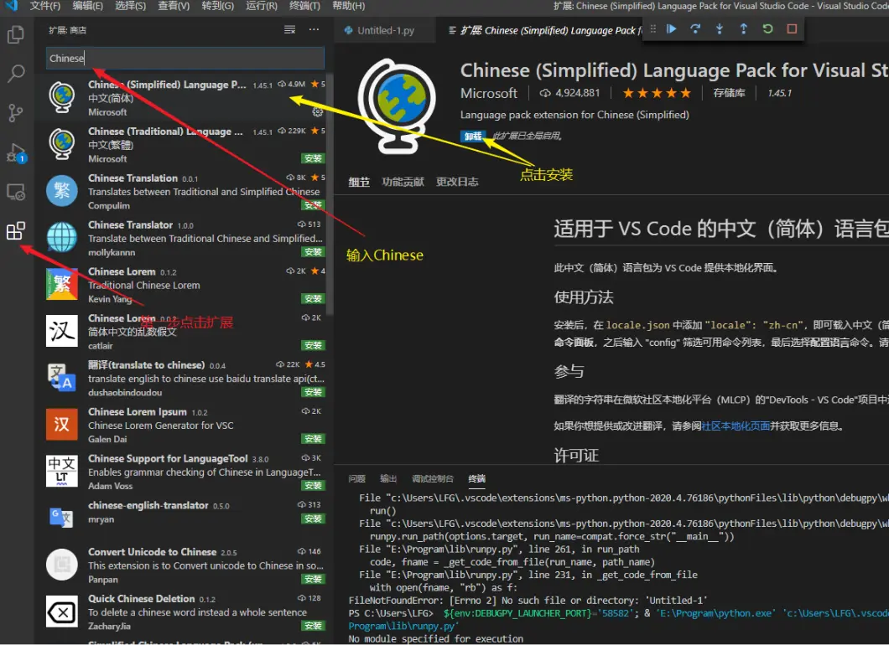This screenshot has width=889, height=645.
Task: Open the Explorer view in activity bar
Action: click(16, 34)
